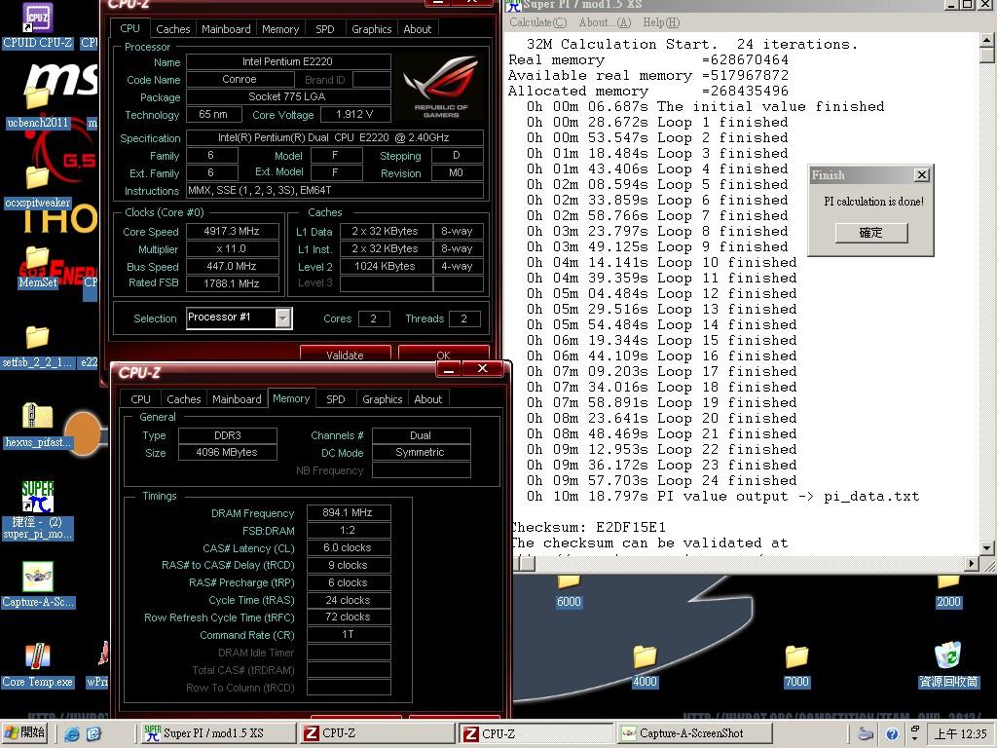Click Super PI horizontal scrollbar right arrow

pos(972,563)
